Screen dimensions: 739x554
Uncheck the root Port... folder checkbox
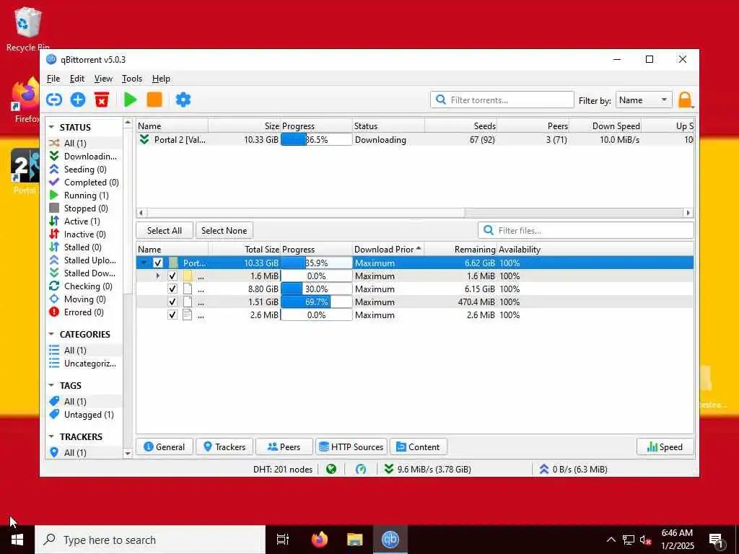pos(158,263)
